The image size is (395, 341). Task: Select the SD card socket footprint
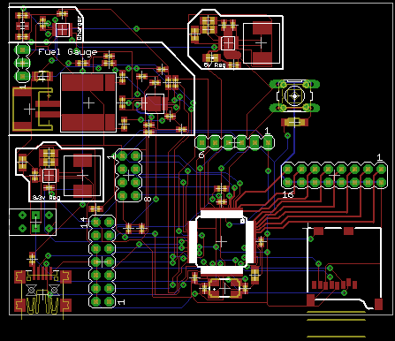[345, 268]
